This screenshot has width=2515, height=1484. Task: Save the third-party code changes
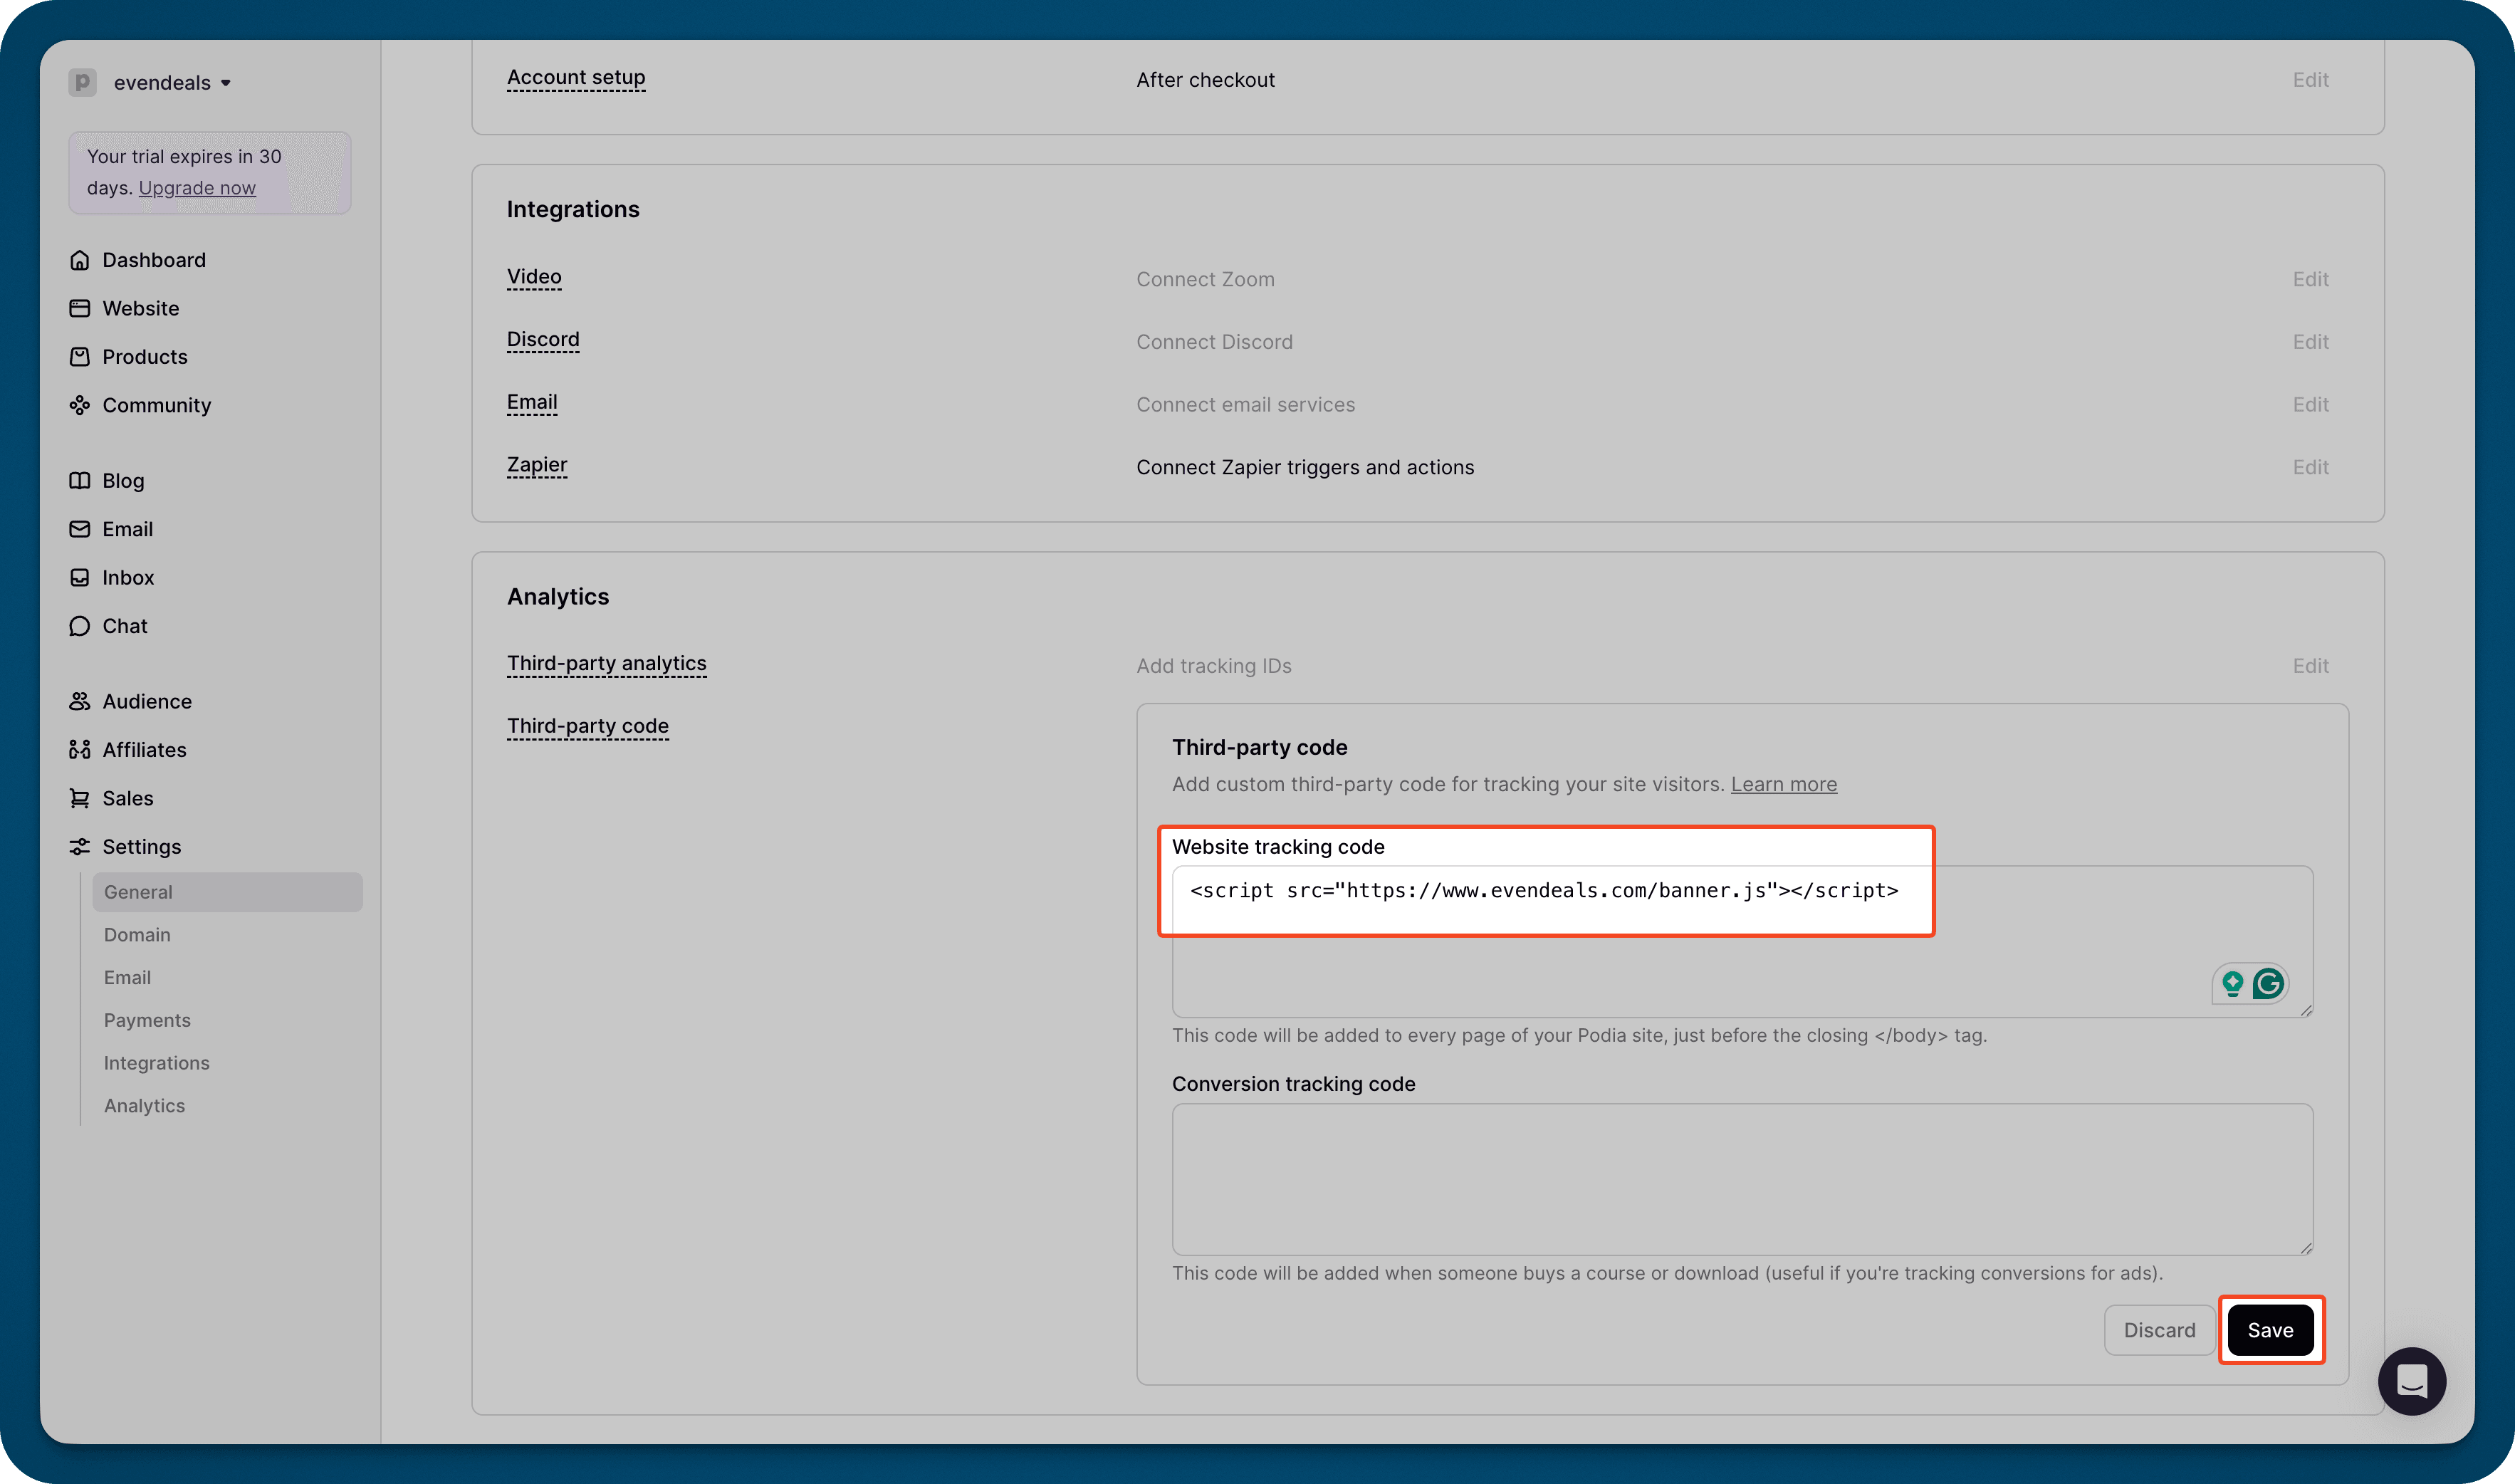click(x=2271, y=1330)
